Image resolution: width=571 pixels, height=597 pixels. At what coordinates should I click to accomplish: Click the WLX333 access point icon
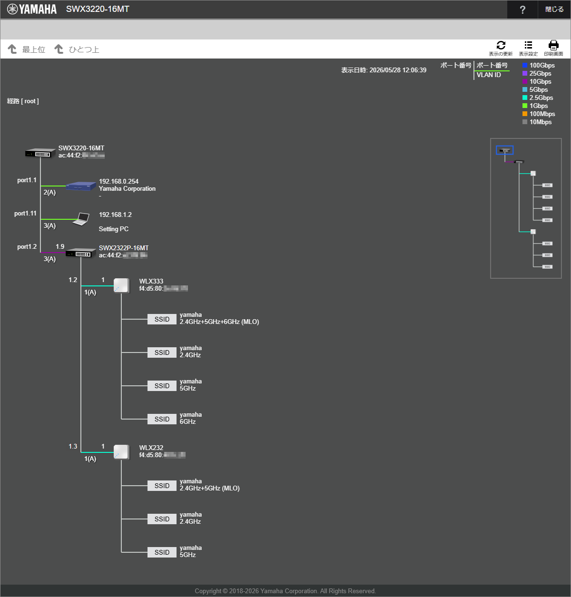[121, 286]
